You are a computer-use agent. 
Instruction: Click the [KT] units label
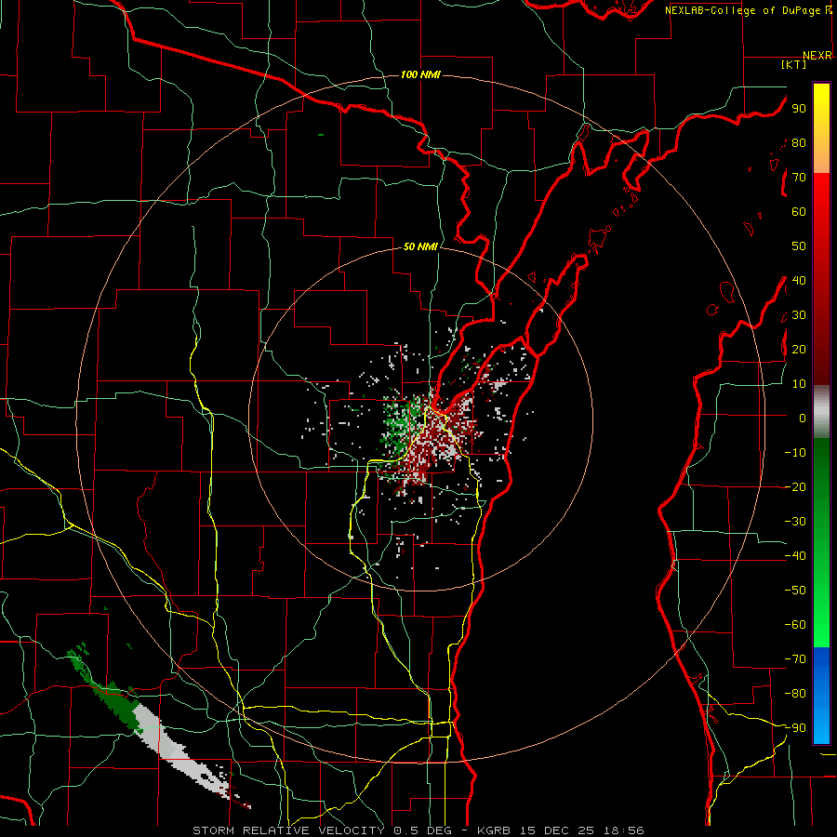click(793, 64)
